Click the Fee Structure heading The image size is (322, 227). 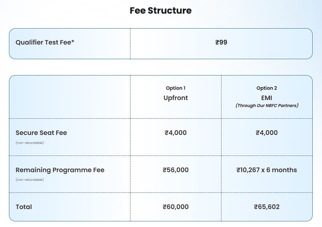point(161,11)
